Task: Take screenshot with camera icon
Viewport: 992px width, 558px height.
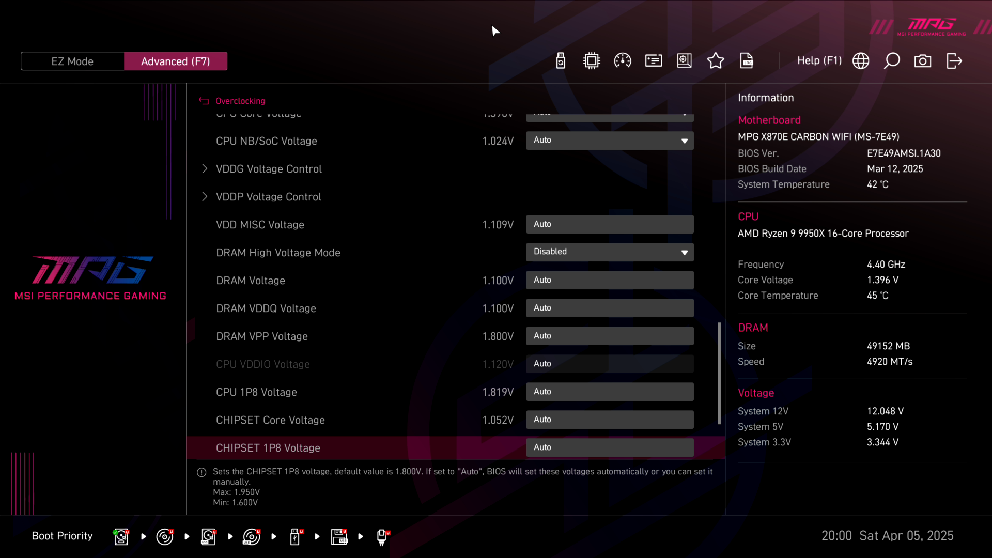Action: pyautogui.click(x=923, y=61)
